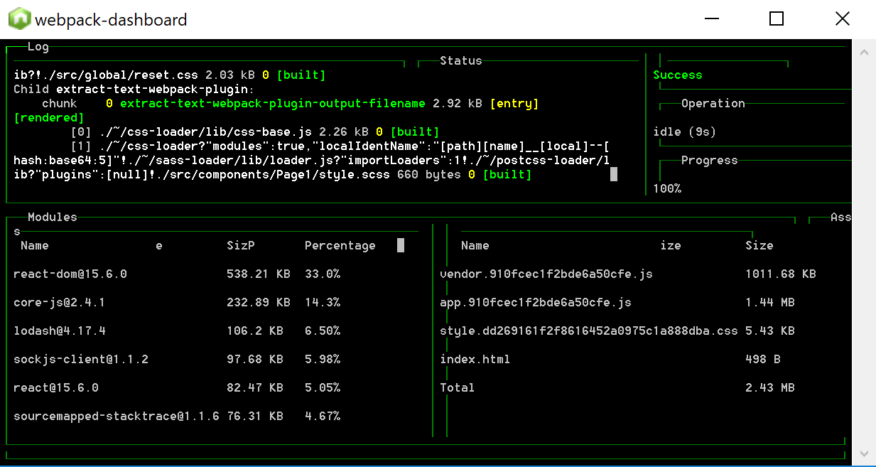Click the 6.50% percentage value

[x=323, y=331]
